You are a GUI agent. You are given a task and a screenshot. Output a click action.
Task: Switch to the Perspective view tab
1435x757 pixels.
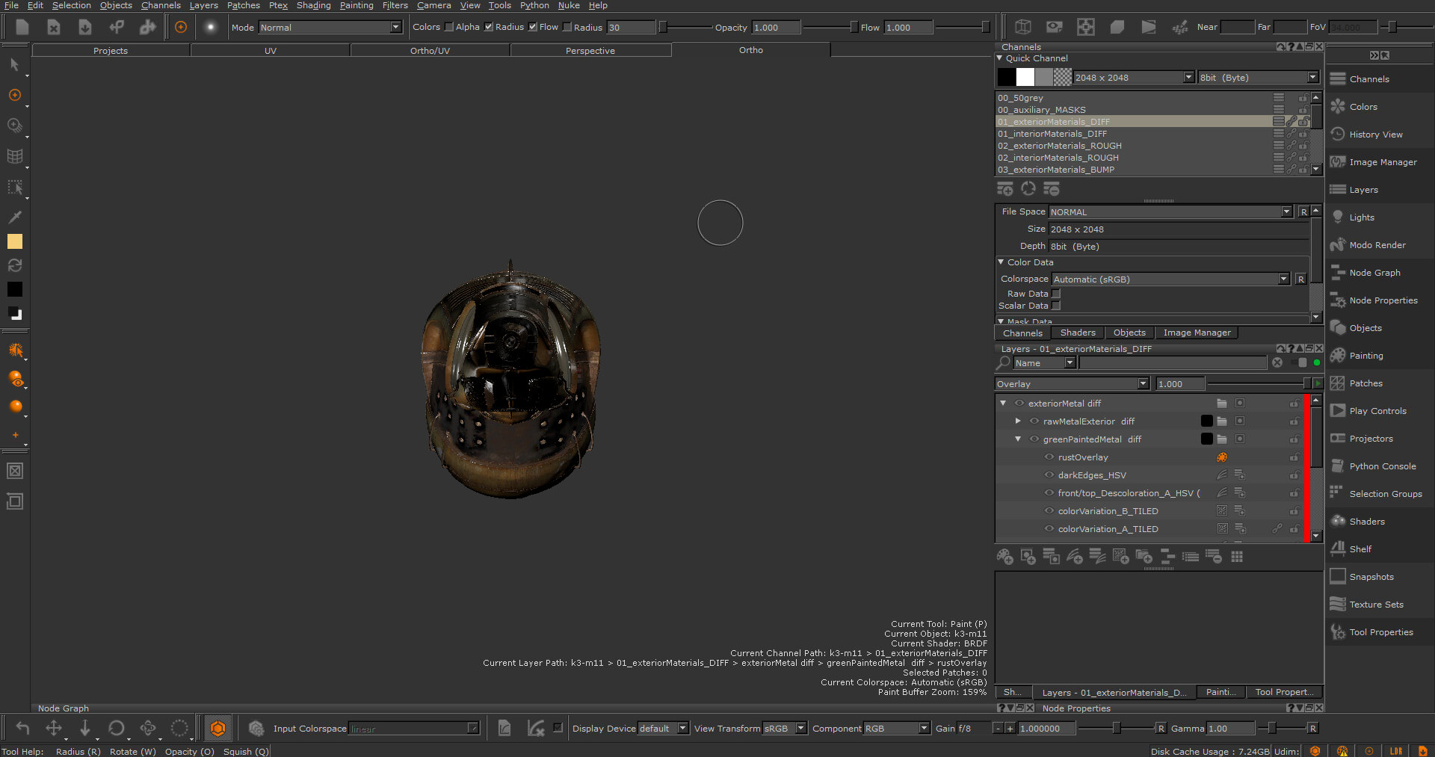(x=590, y=51)
